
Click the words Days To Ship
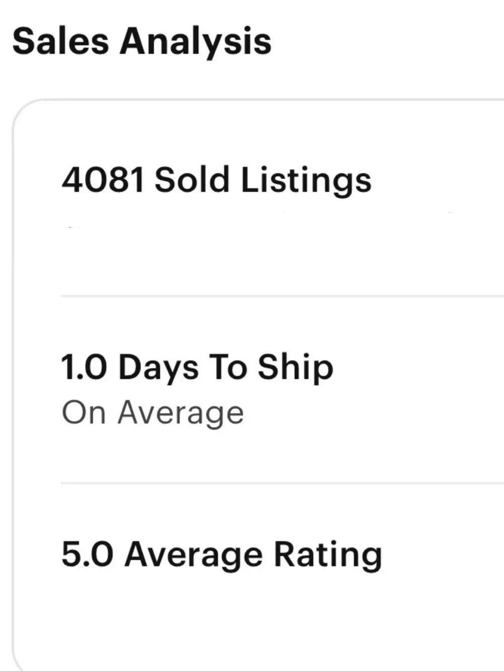point(226,367)
